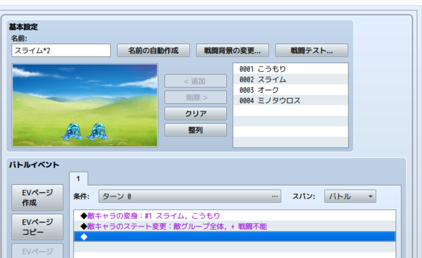422x258 pixels.
Task: Start 戦闘テスト... battle test
Action: pos(311,51)
